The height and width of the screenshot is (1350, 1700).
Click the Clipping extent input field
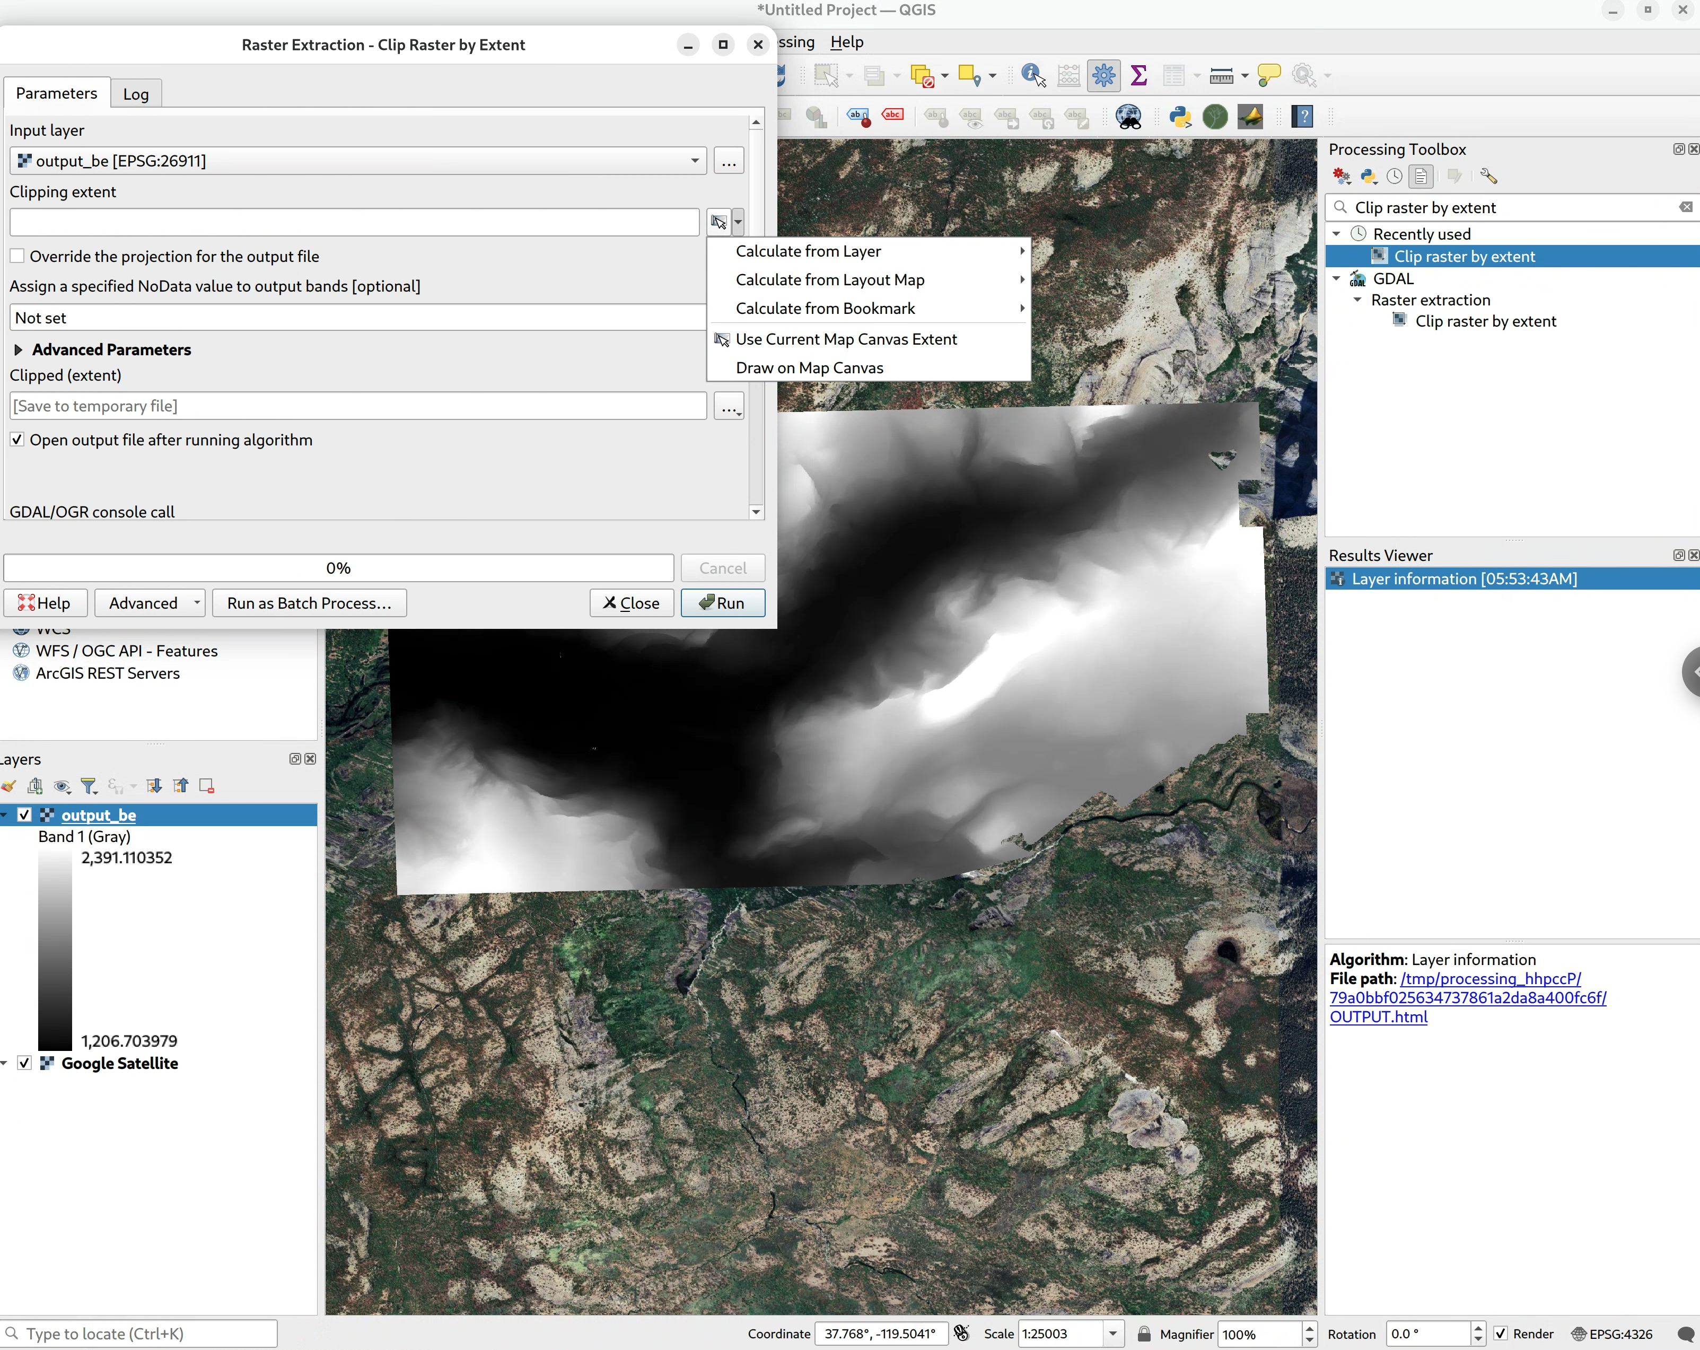[354, 222]
